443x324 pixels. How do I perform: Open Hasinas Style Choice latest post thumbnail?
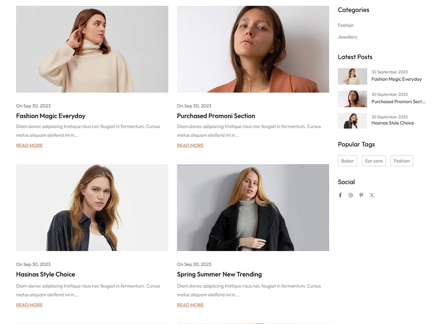pyautogui.click(x=352, y=121)
